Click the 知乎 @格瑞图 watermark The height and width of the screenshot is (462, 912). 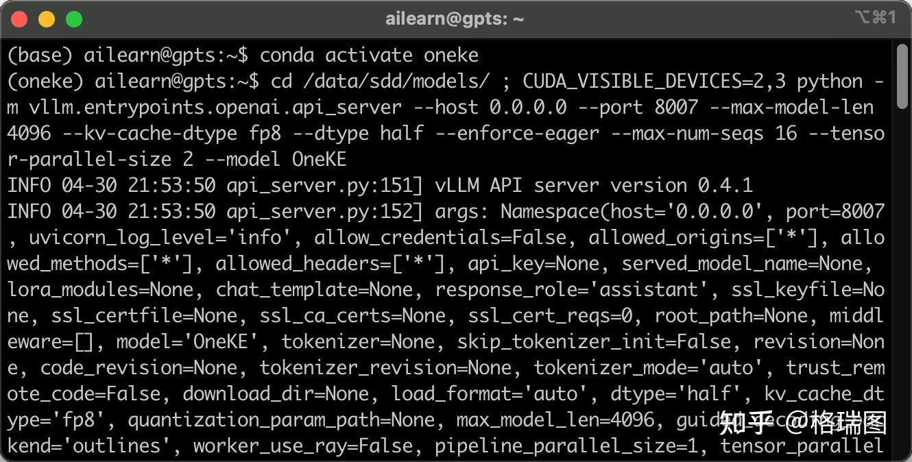[802, 423]
